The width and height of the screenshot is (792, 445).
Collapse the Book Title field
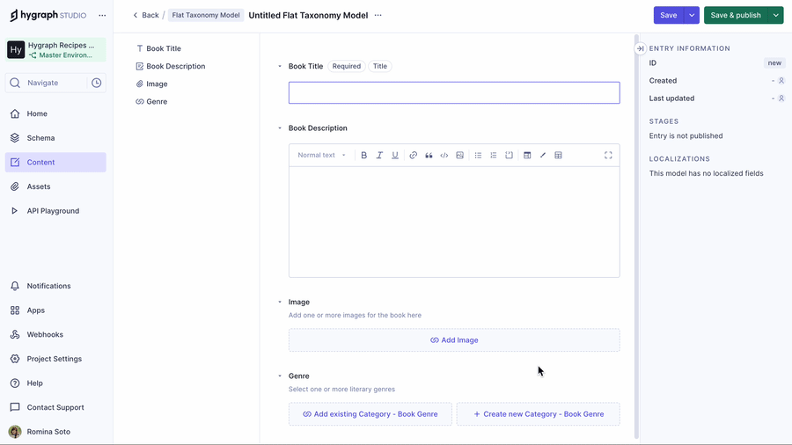[280, 66]
